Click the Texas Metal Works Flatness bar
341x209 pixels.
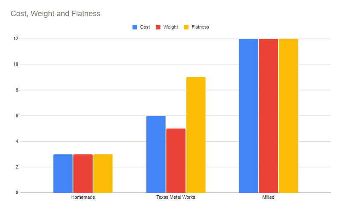tap(196, 135)
